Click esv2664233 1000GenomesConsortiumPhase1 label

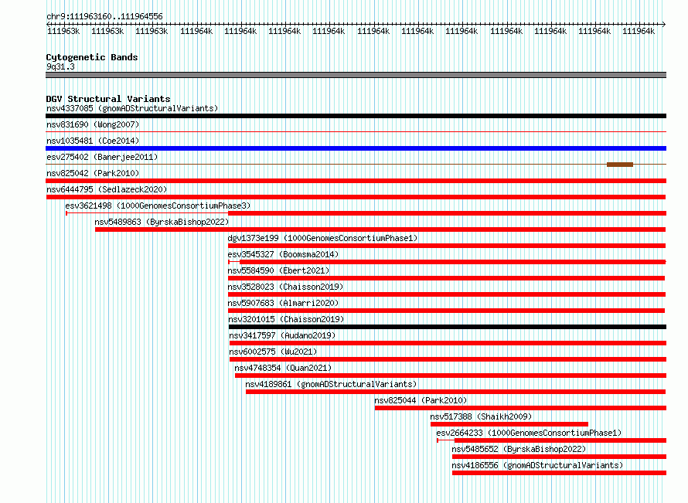click(529, 433)
